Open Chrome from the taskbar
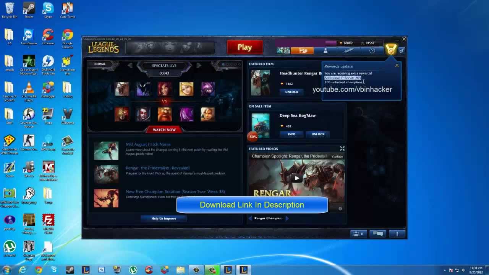The height and width of the screenshot is (275, 489). pyautogui.click(x=39, y=270)
